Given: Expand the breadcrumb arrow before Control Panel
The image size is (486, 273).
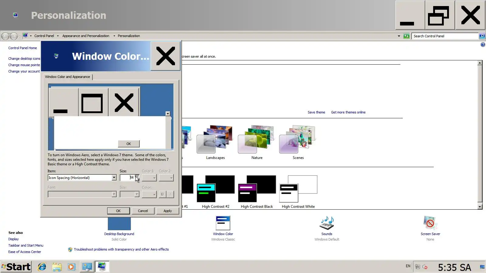Looking at the screenshot, I should (x=31, y=36).
